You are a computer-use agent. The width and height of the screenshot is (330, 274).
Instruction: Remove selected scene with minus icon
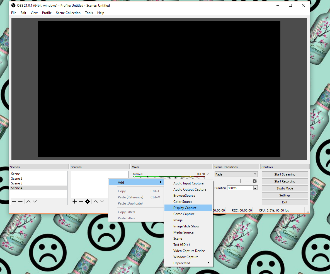(x=20, y=201)
